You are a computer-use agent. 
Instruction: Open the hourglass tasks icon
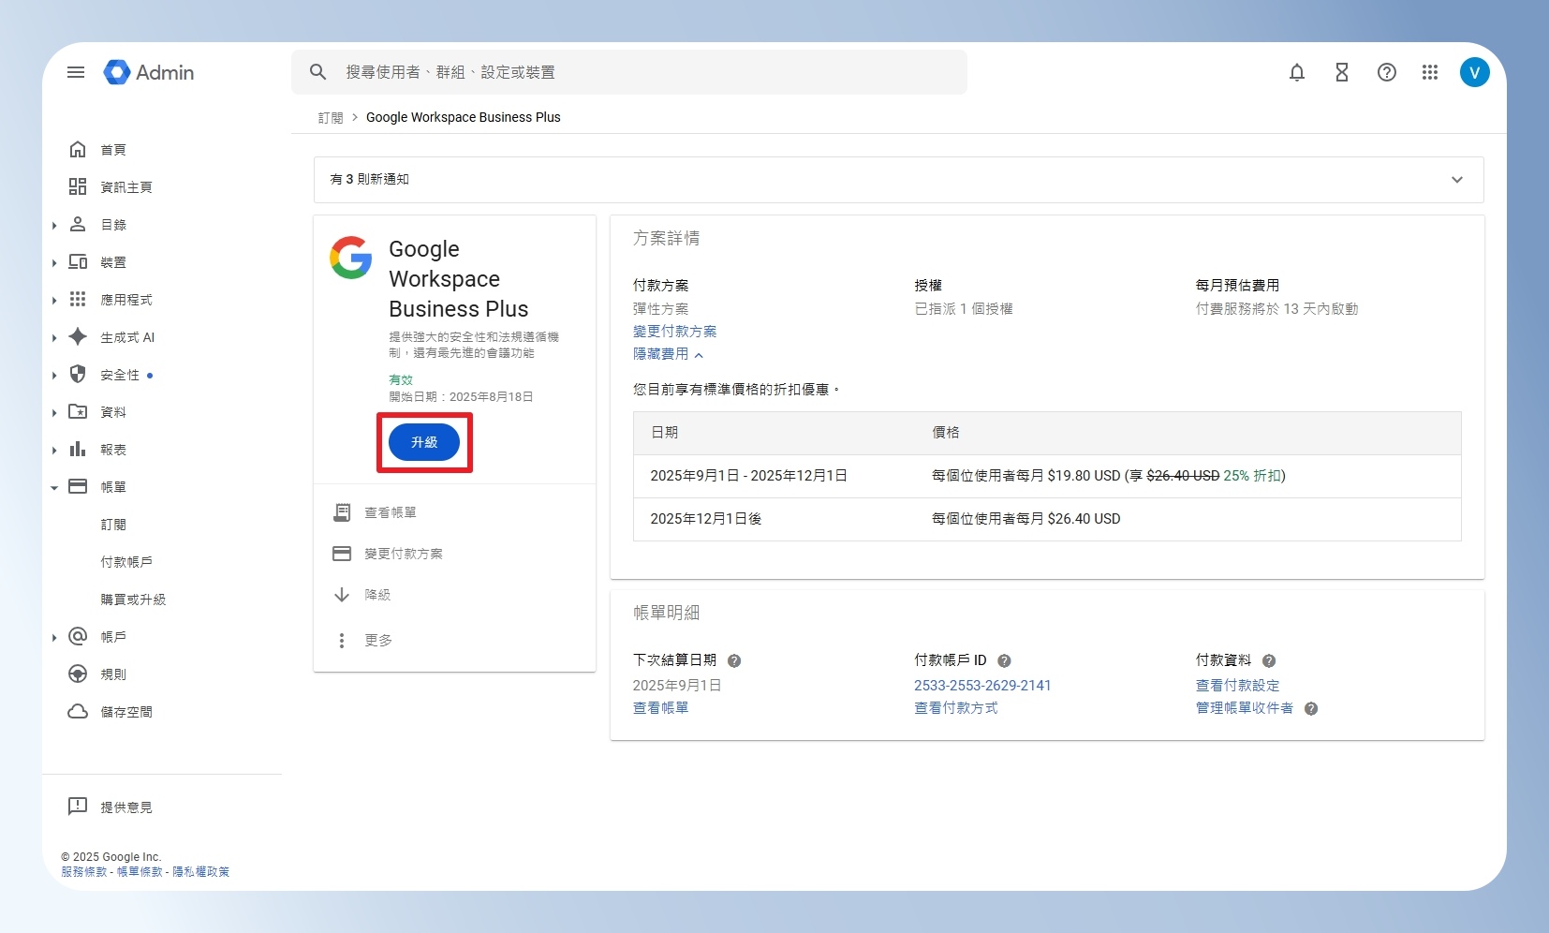pos(1342,72)
